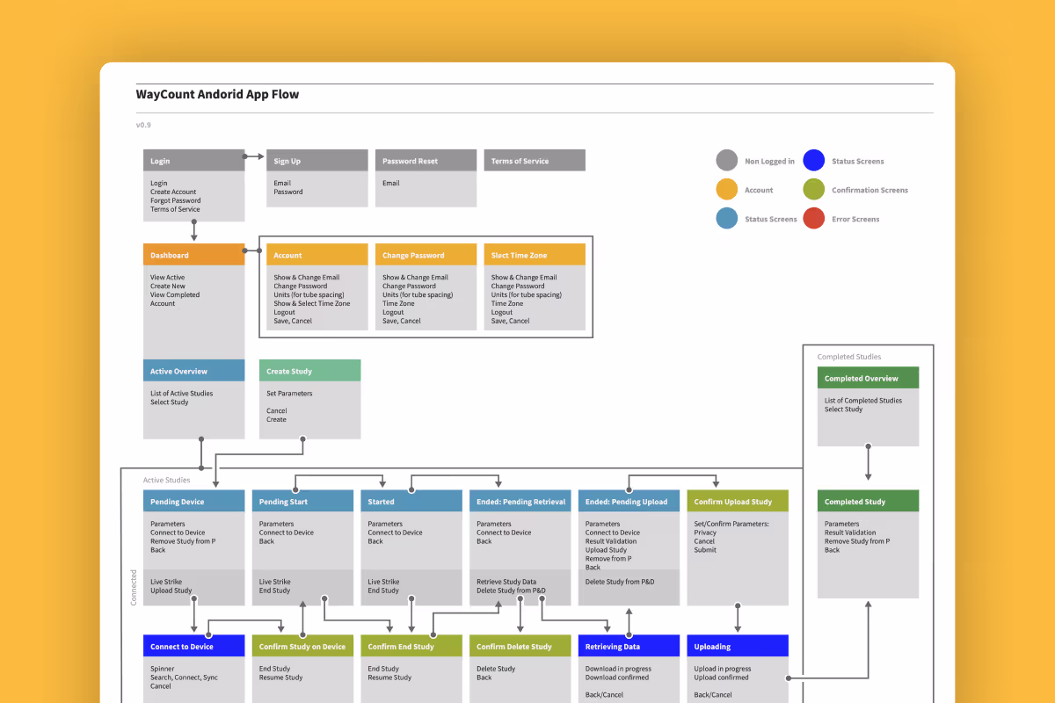
Task: Select the orange Account header box
Action: (317, 255)
